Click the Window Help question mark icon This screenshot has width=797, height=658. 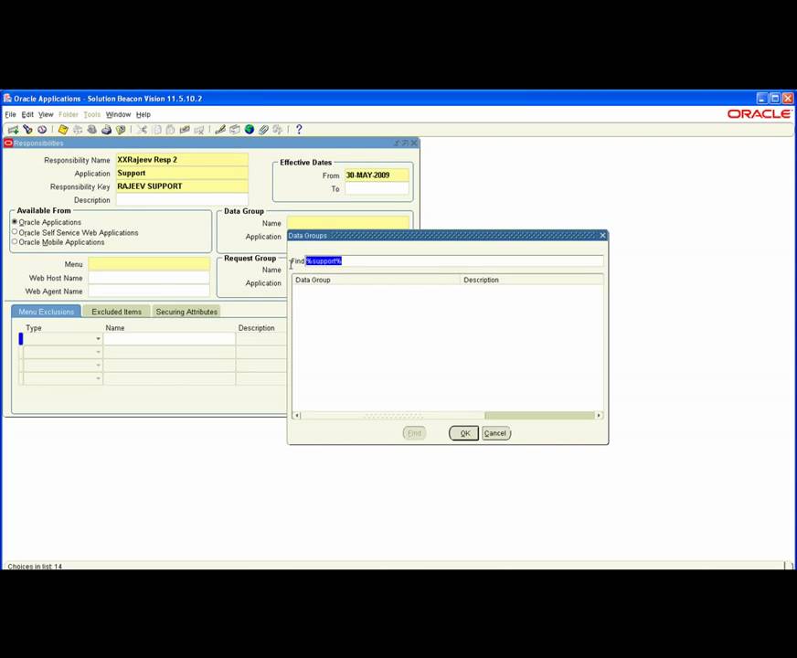(299, 130)
